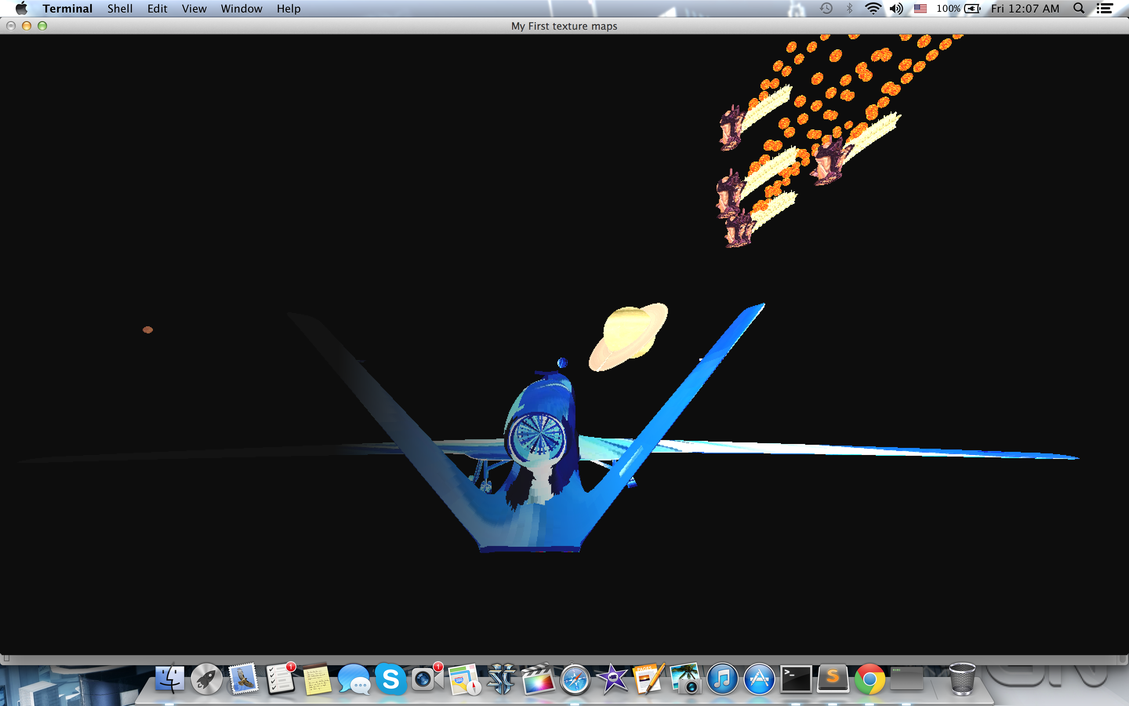Open Pages document icon in dock
This screenshot has height=706, width=1129.
click(648, 679)
